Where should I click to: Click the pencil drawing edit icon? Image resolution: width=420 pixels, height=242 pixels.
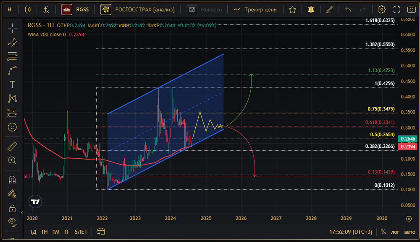point(329,10)
